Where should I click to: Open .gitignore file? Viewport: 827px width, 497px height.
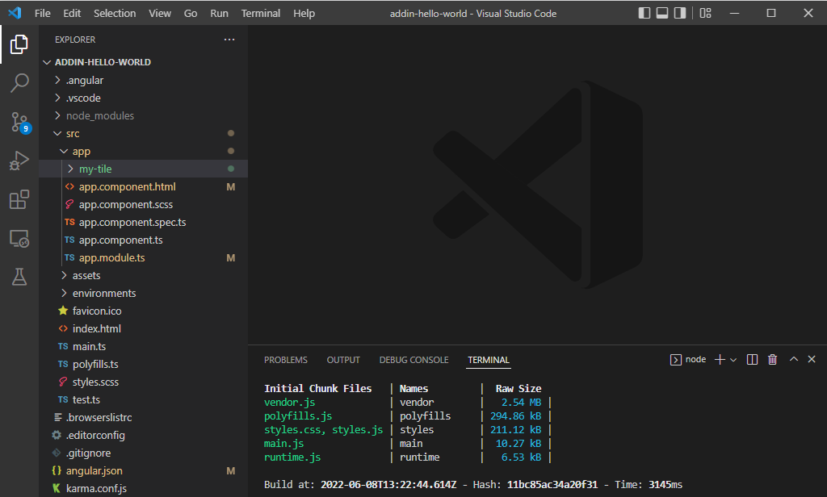[x=144, y=453]
